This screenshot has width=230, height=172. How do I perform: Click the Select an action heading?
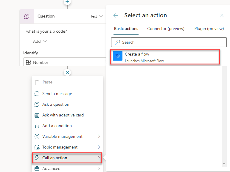point(146,15)
